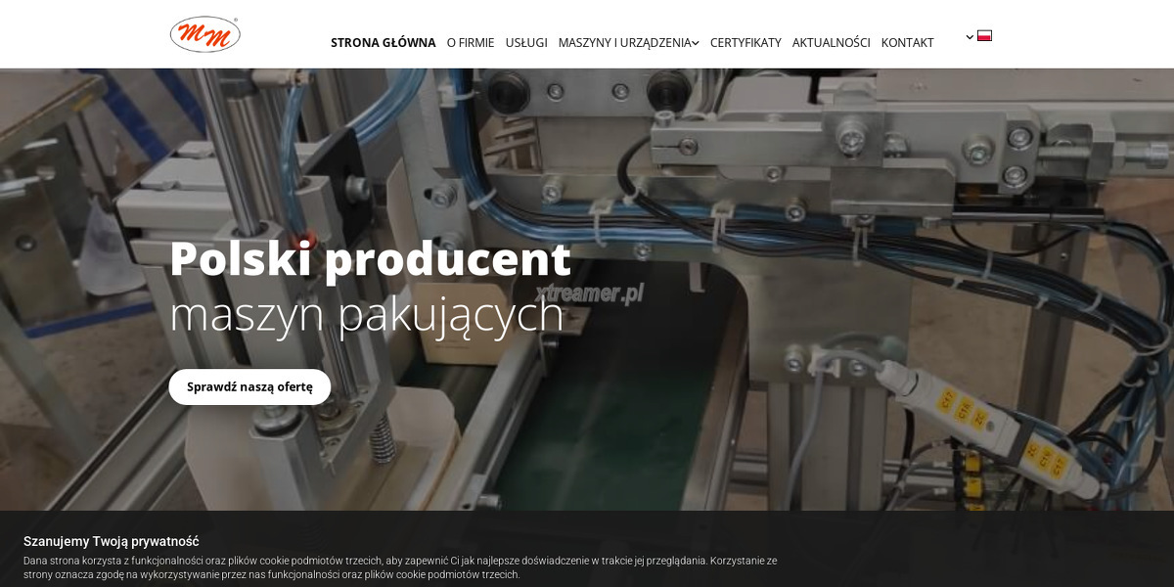This screenshot has width=1174, height=587.
Task: View the Certyfikaty page
Action: 745,43
